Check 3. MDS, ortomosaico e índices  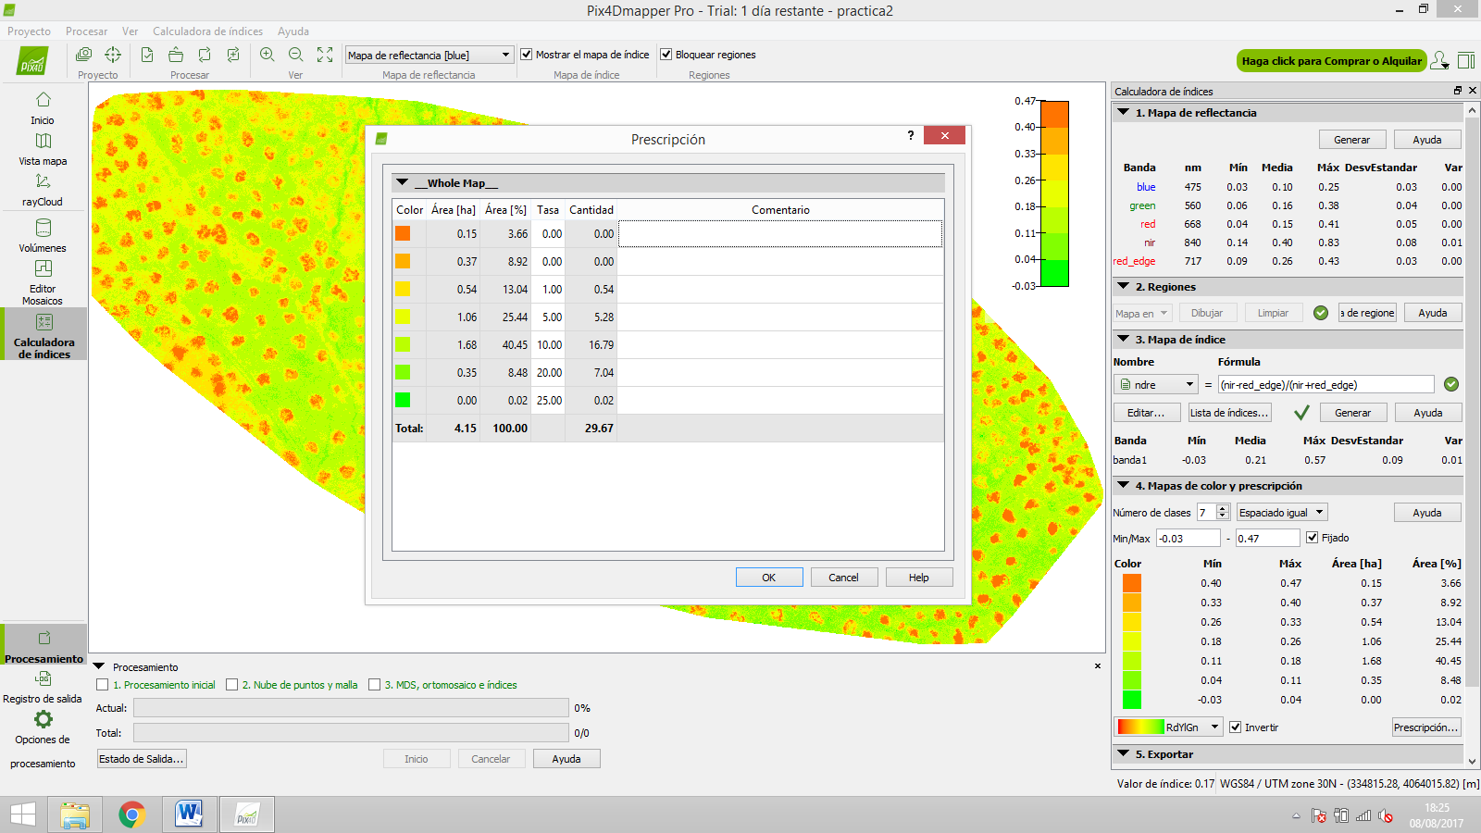coord(374,685)
